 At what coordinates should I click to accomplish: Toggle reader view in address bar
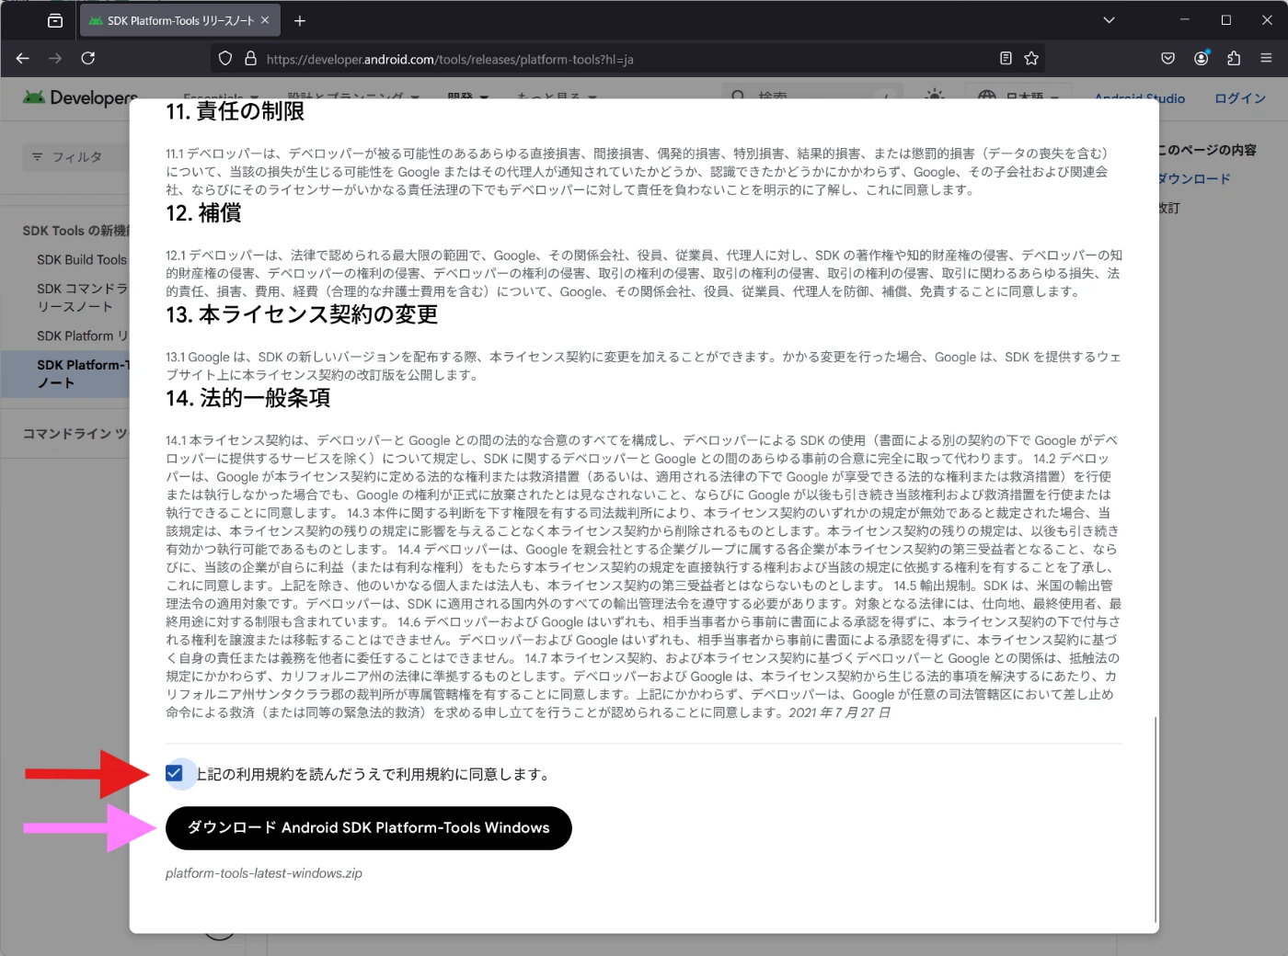pos(1006,59)
